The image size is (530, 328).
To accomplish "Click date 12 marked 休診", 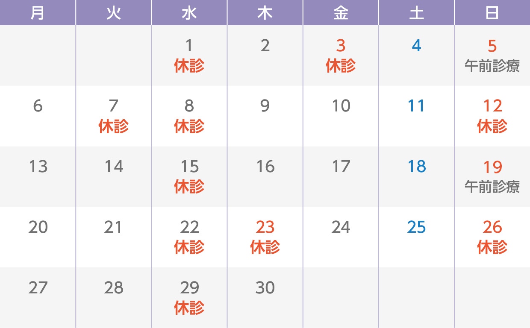I will point(492,116).
